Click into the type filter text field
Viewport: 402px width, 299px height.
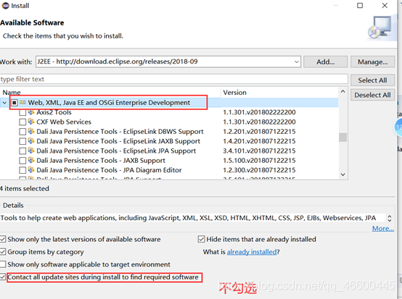174,80
